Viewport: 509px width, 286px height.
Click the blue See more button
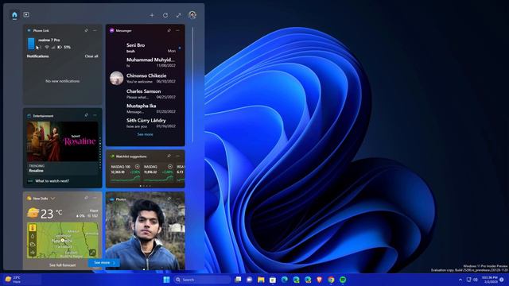(x=104, y=263)
